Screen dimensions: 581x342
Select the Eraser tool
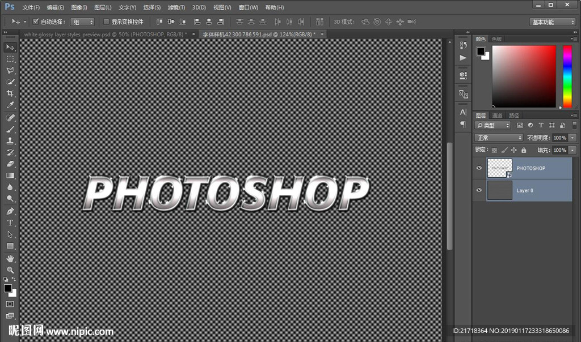(10, 164)
